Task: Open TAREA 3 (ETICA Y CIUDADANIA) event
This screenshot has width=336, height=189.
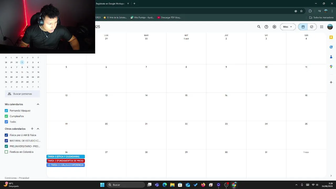Action: coord(66,156)
